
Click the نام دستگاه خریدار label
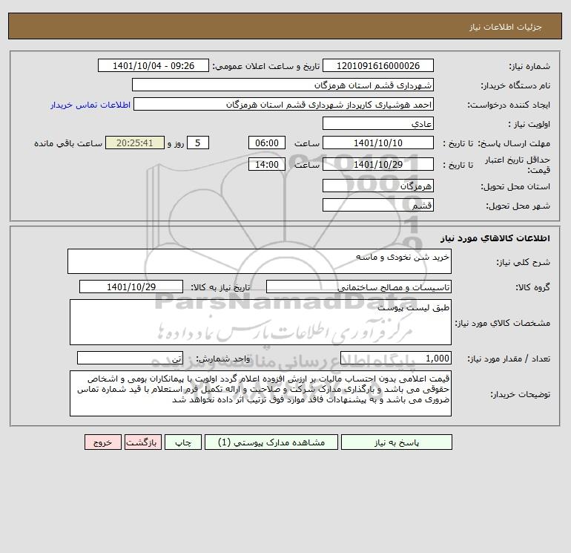pyautogui.click(x=515, y=85)
